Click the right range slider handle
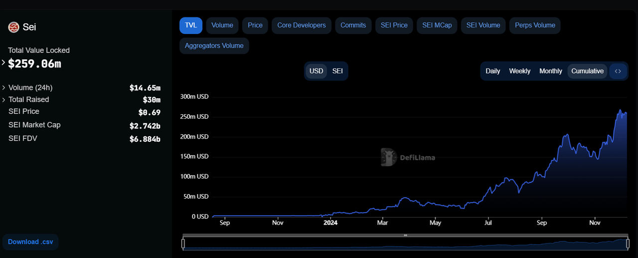Screen dimensions: 638x258 [x=628, y=244]
